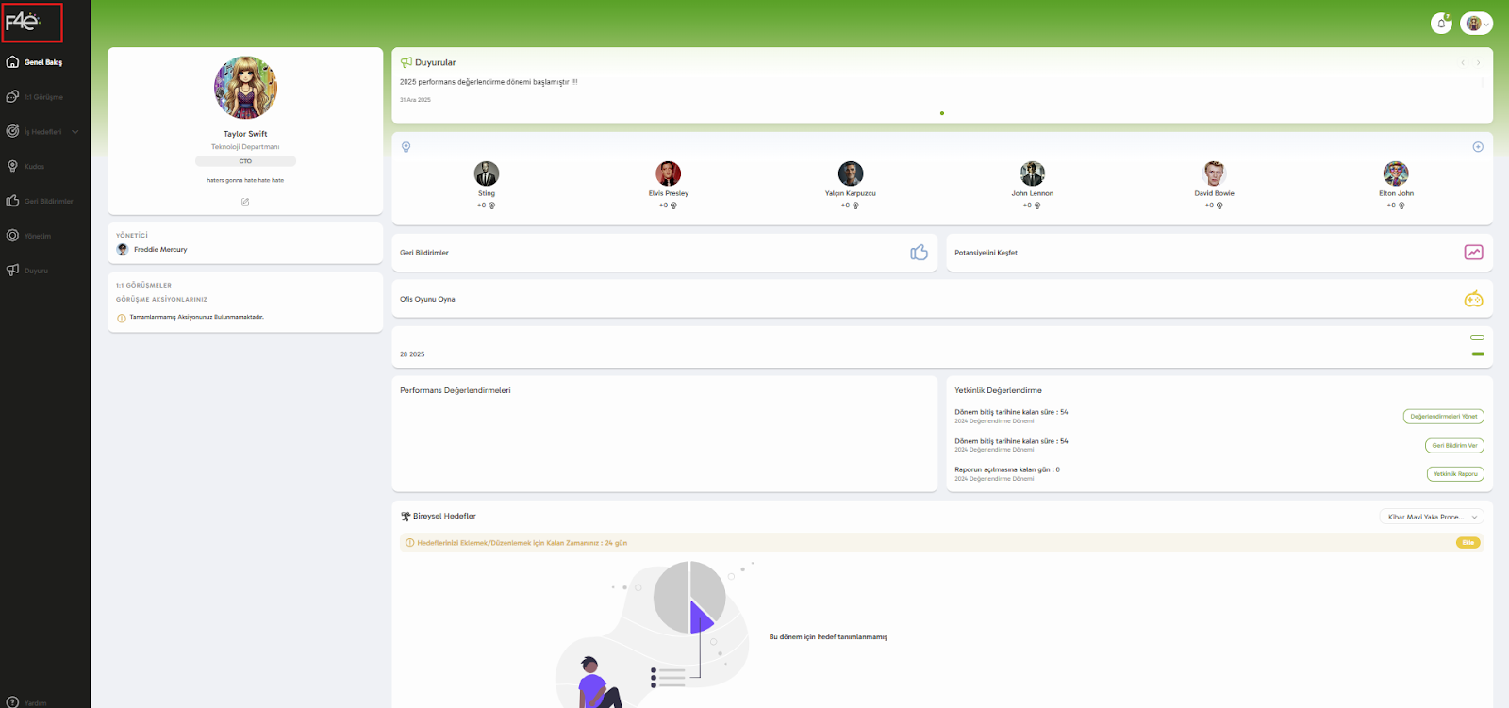
Task: Click the kudos icon under Elvis Presley
Action: pos(673,206)
